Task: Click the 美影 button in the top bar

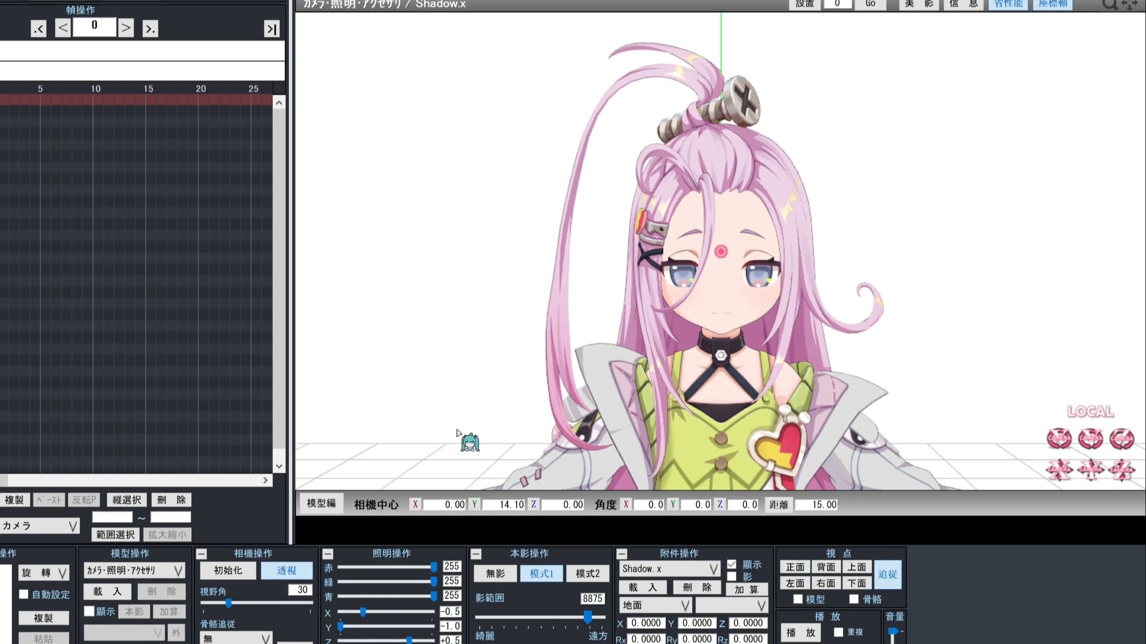Action: (x=919, y=4)
